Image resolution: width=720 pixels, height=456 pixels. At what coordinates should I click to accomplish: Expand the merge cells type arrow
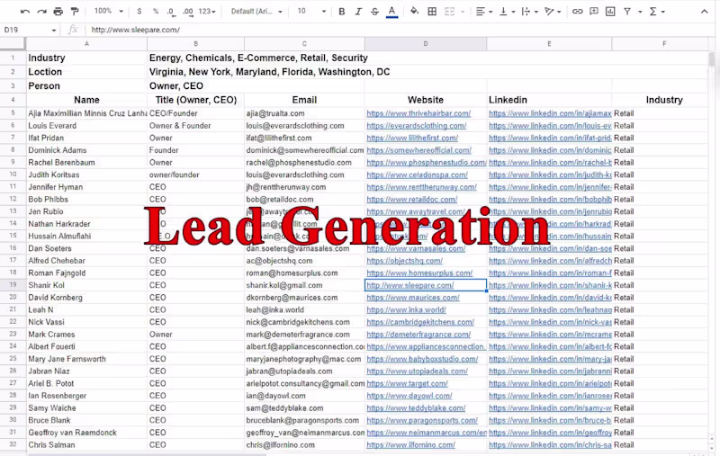(463, 12)
